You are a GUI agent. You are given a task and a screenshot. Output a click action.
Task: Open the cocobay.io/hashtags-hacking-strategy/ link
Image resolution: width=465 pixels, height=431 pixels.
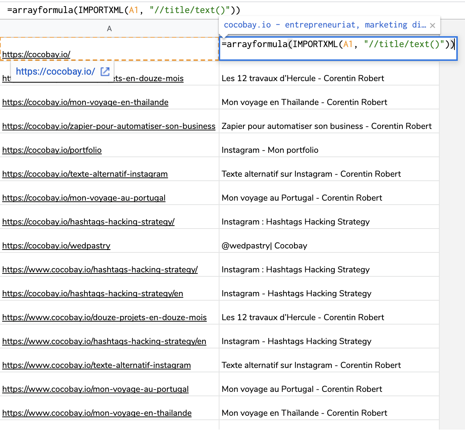[x=88, y=222]
